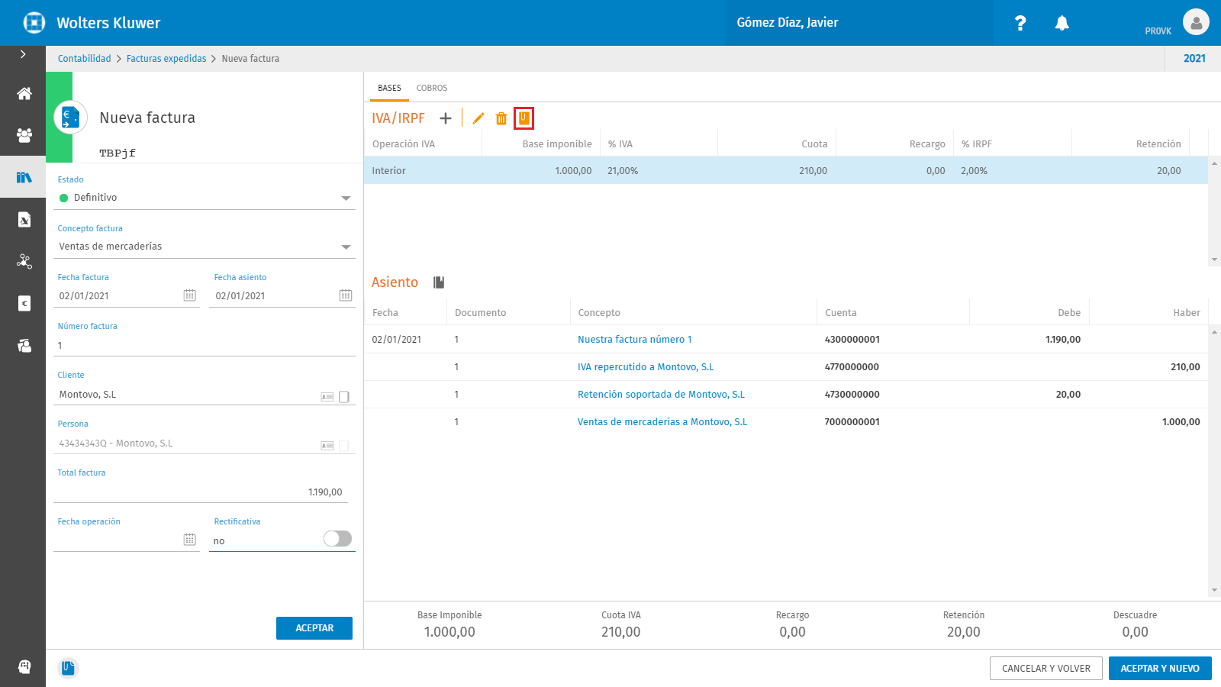This screenshot has height=687, width=1221.
Task: Open Facturas expedidas breadcrumb link
Action: tap(166, 59)
